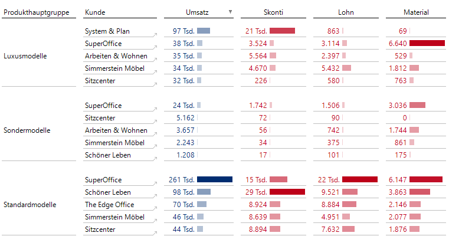Select the Skonti column header
The image size is (449, 236).
click(276, 12)
